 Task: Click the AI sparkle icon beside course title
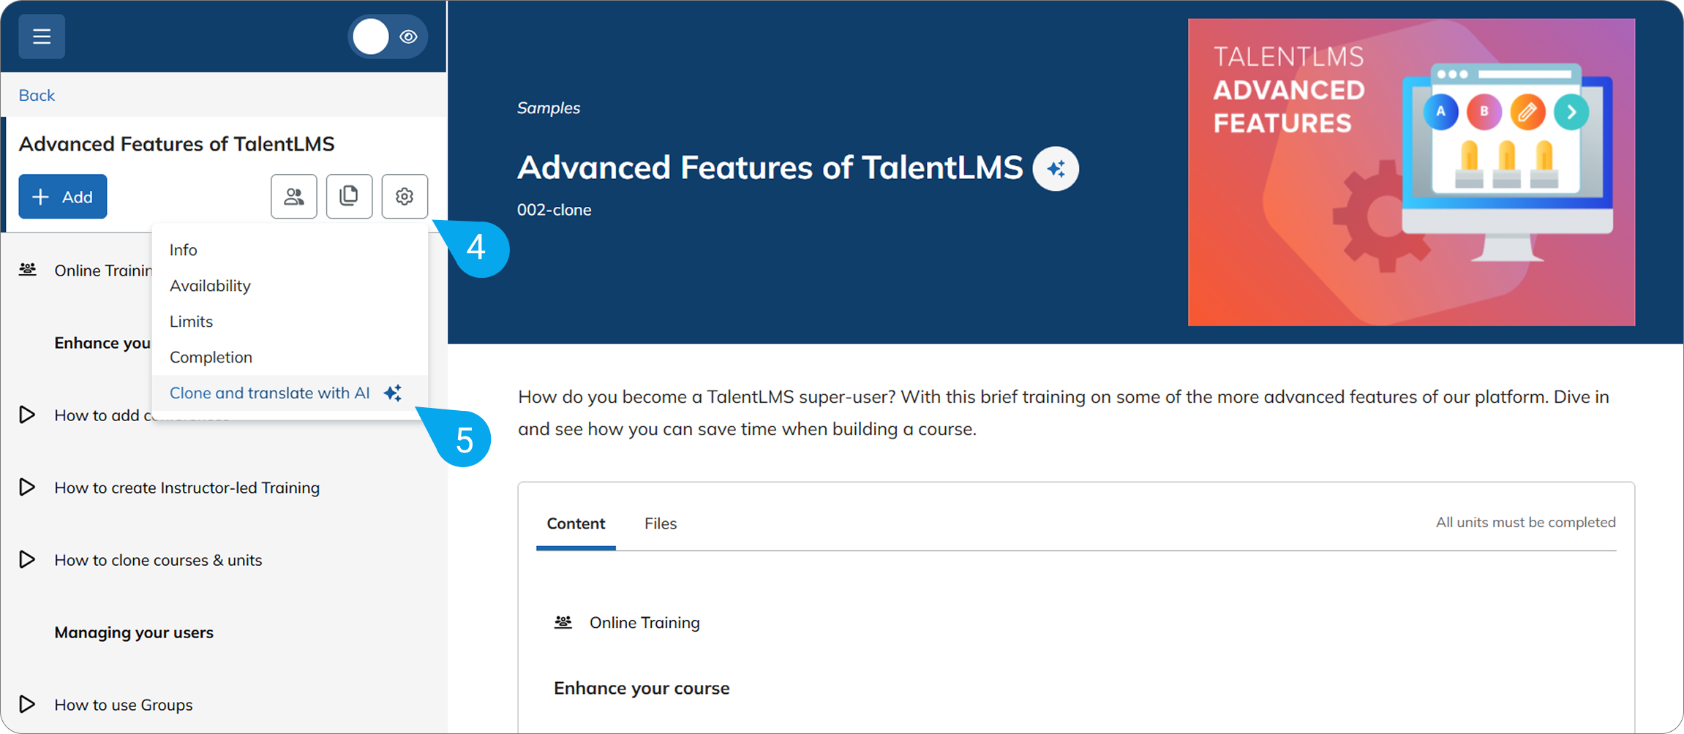point(1056,169)
